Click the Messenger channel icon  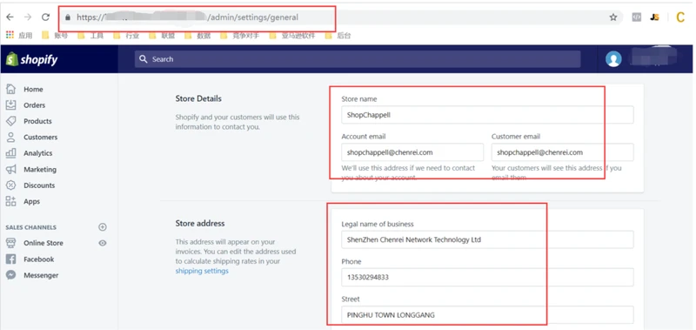click(10, 275)
